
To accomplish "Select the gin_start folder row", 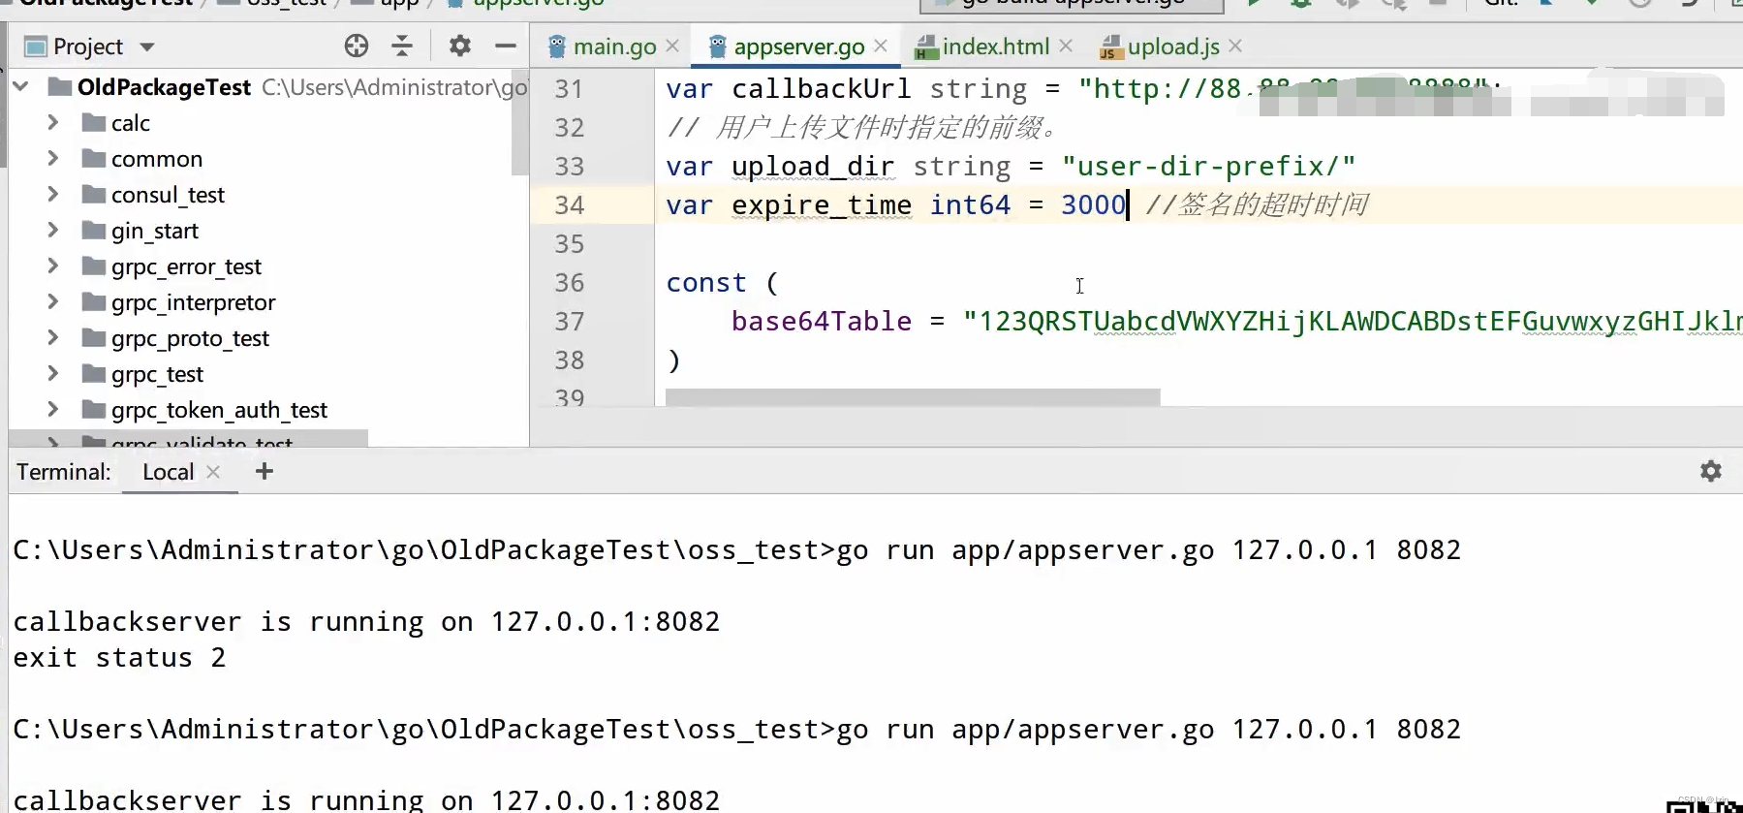I will [268, 231].
